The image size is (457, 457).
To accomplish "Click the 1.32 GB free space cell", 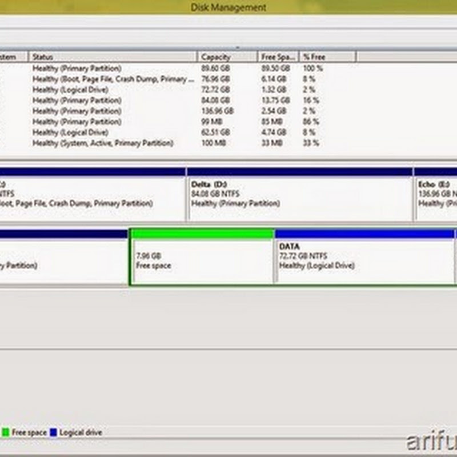I will pyautogui.click(x=274, y=90).
